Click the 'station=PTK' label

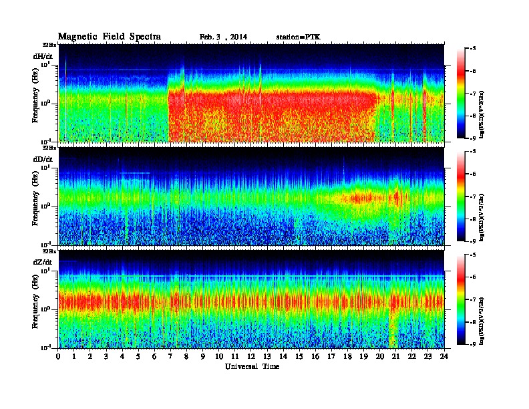click(299, 37)
